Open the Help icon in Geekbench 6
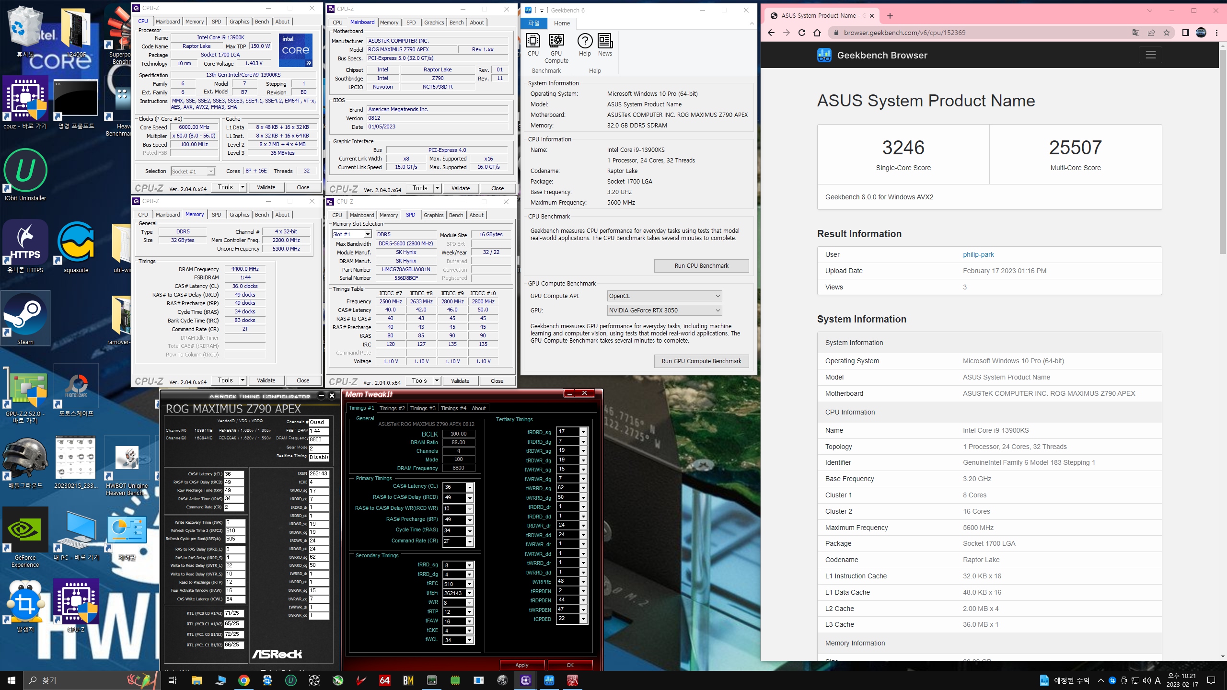The height and width of the screenshot is (690, 1227). click(x=585, y=45)
